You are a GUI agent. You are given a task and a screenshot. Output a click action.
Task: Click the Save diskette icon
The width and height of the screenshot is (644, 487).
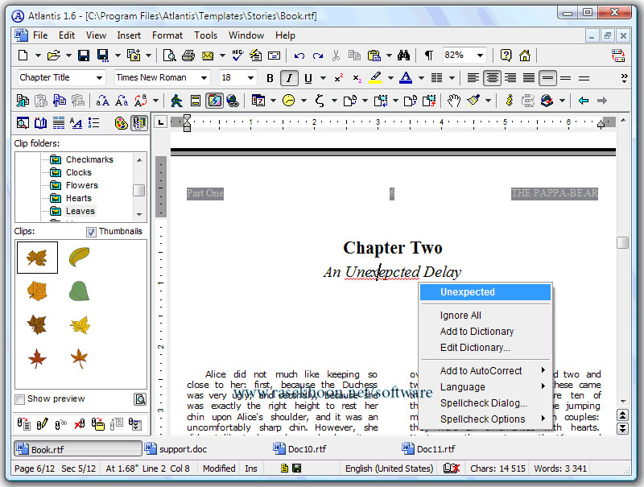[x=84, y=55]
